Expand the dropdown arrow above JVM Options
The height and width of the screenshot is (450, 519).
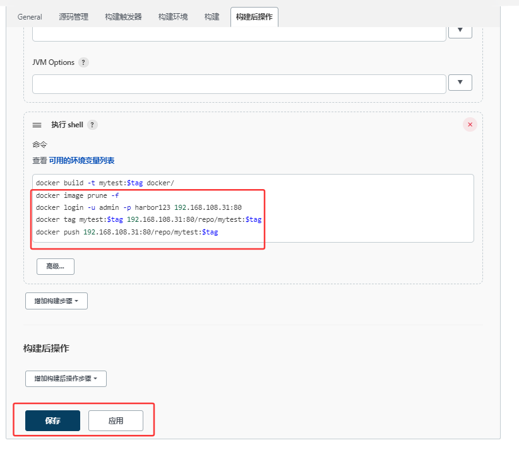[x=460, y=32]
